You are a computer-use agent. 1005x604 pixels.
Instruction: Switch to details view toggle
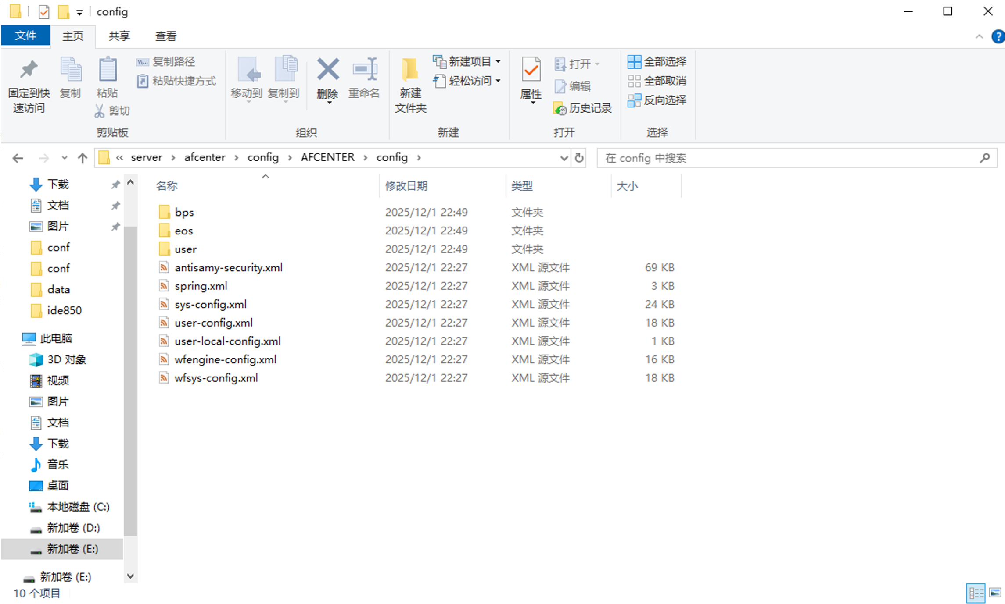coord(976,593)
